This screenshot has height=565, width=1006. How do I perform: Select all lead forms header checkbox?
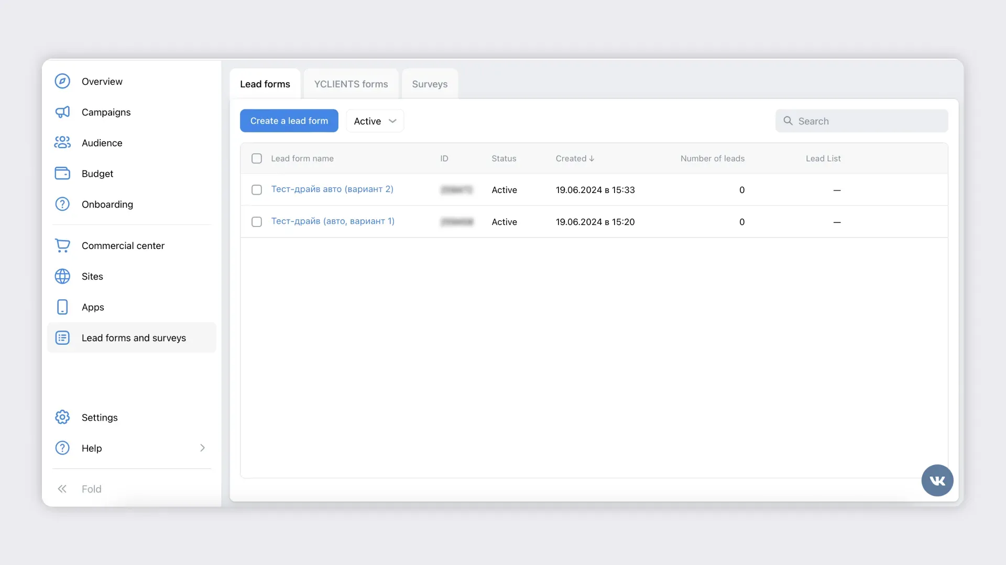pos(257,159)
